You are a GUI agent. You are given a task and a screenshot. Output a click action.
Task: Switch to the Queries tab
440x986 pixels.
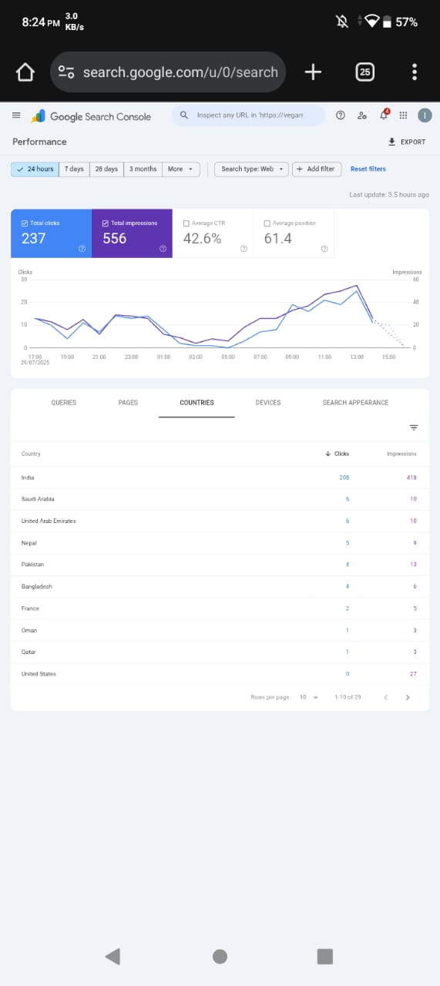(x=64, y=403)
